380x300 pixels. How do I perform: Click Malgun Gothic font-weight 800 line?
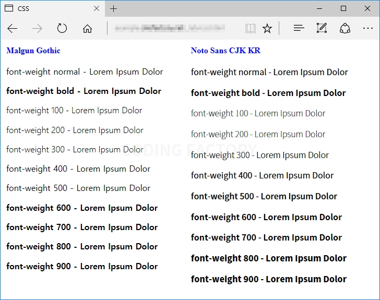point(82,247)
